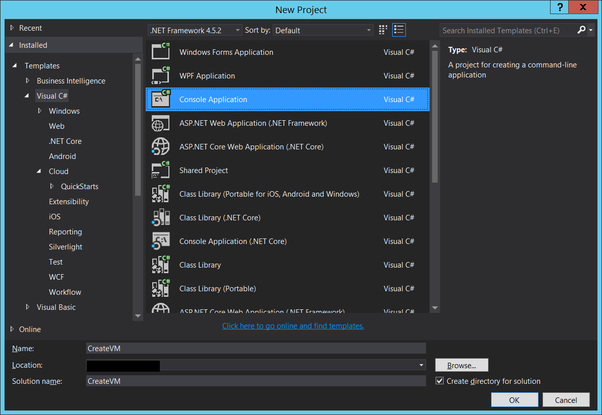The image size is (602, 415).
Task: Select the Workflow category
Action: click(x=65, y=292)
